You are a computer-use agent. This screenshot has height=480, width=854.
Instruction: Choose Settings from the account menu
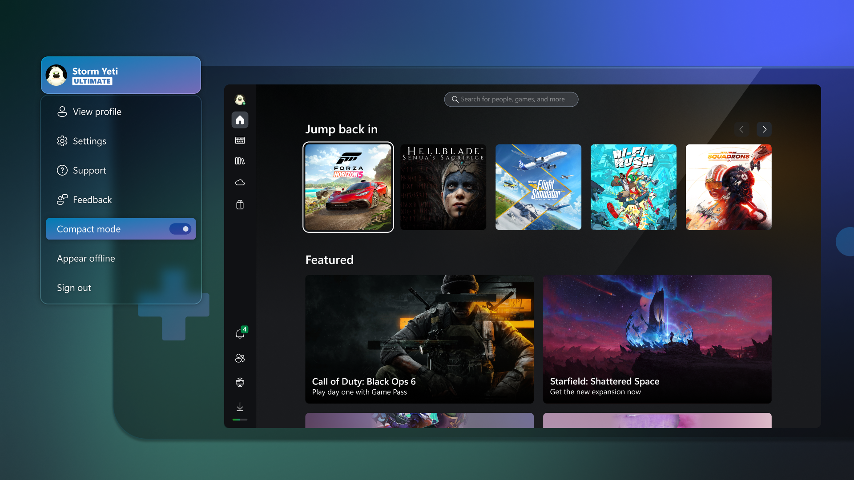89,141
